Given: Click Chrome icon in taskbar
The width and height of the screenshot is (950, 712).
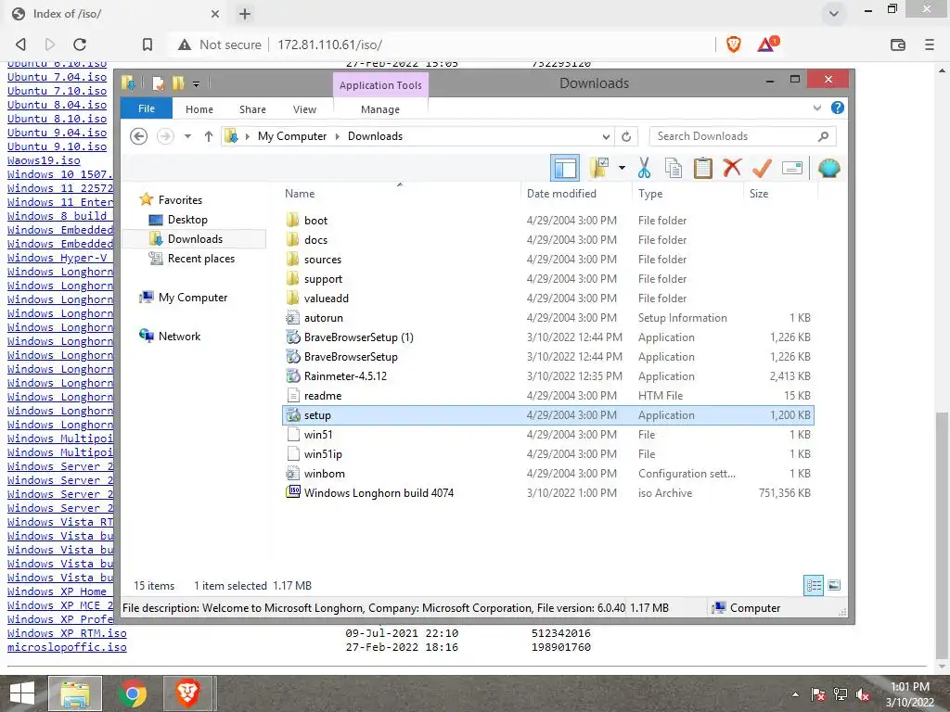Looking at the screenshot, I should (x=132, y=693).
